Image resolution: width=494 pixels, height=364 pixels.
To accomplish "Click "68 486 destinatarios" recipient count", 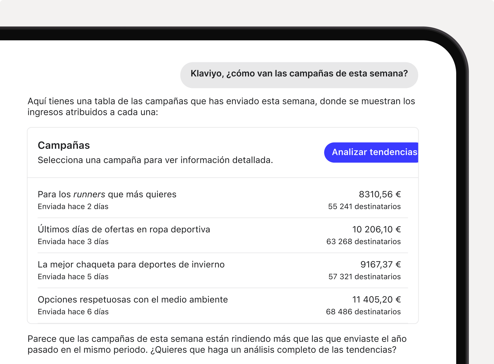I will pos(363,312).
